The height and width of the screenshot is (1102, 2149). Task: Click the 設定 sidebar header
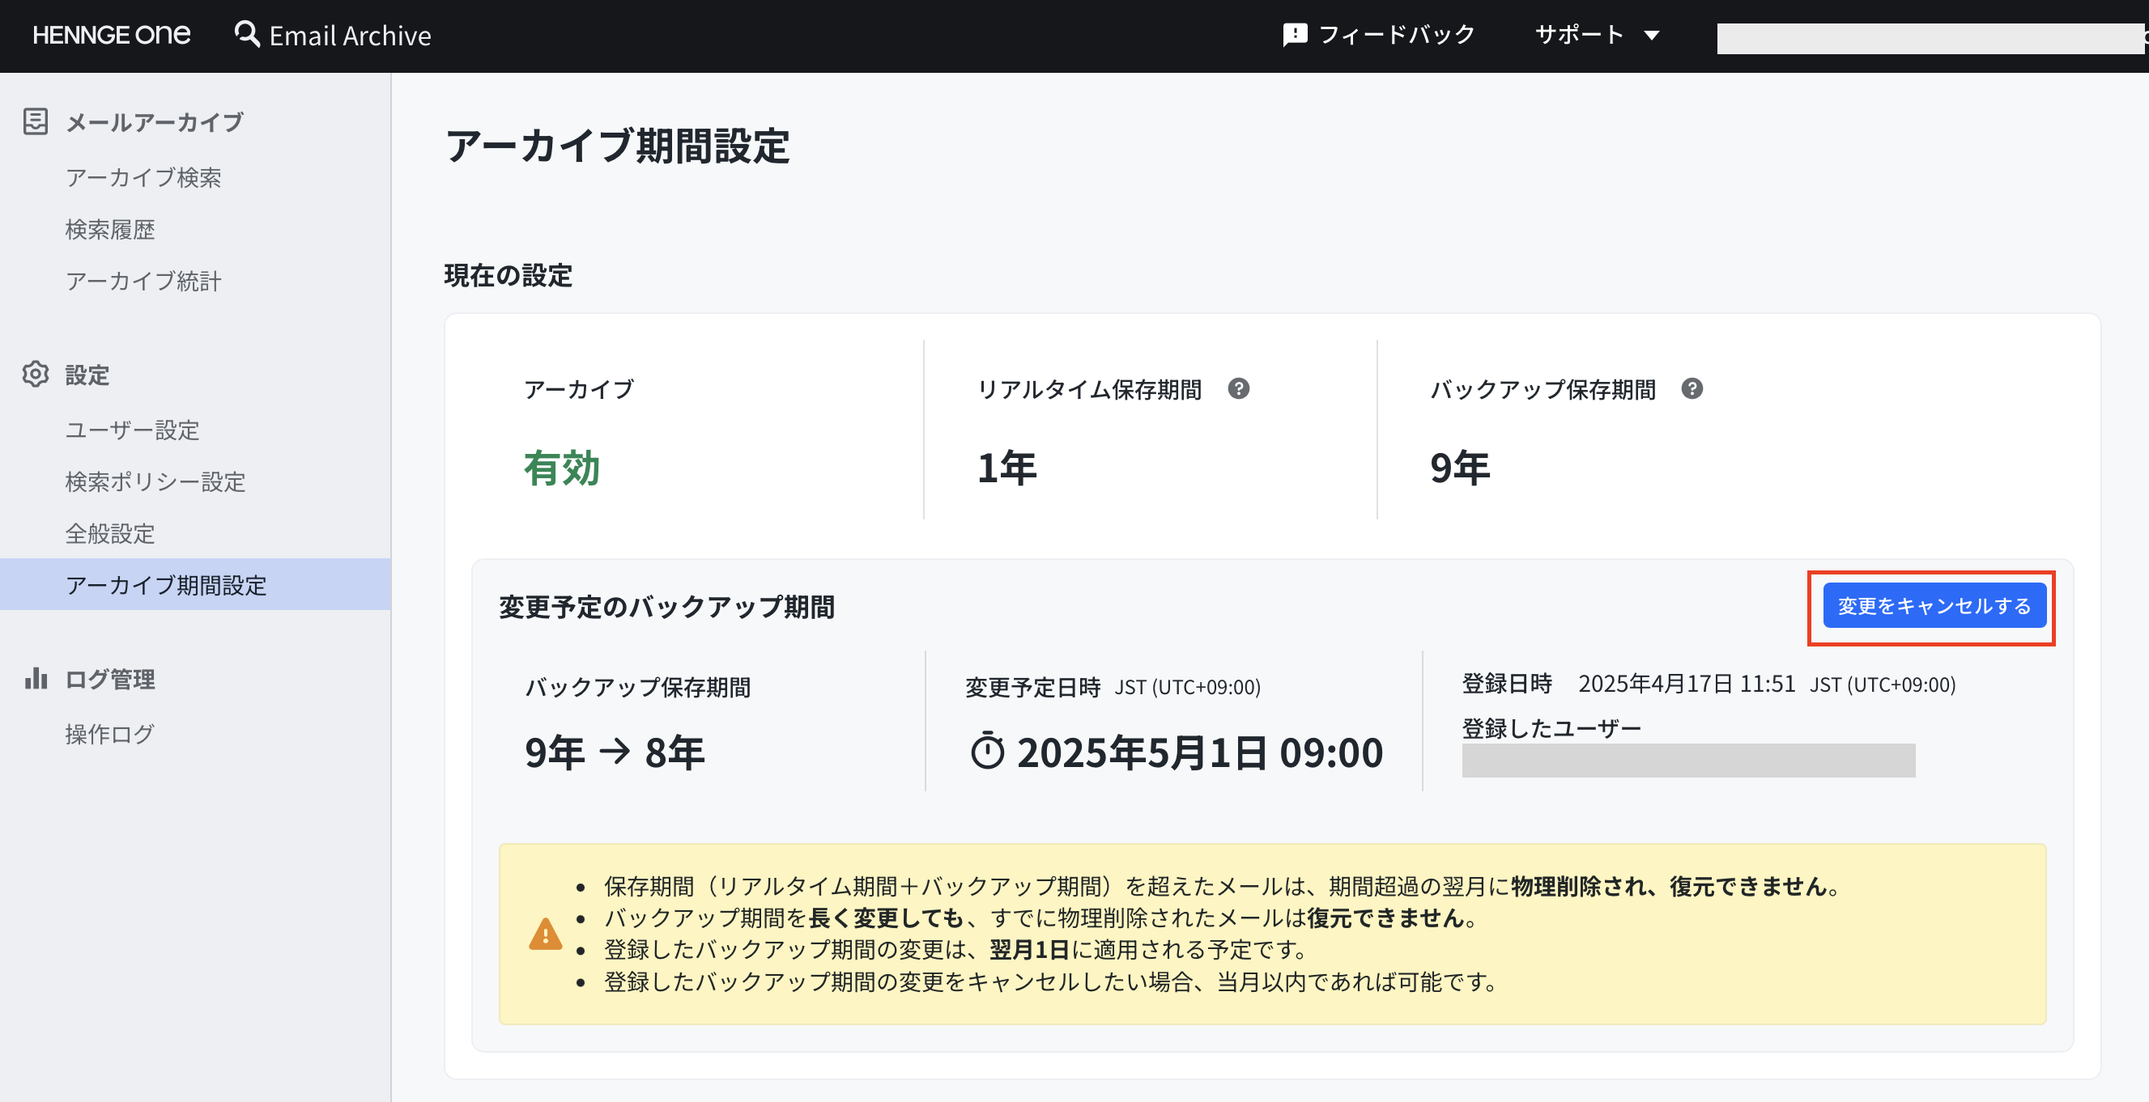87,375
